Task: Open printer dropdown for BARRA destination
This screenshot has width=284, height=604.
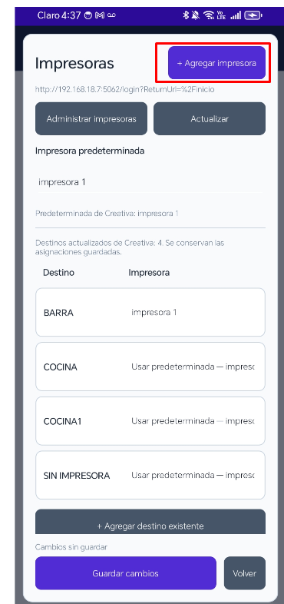Action: coord(196,313)
